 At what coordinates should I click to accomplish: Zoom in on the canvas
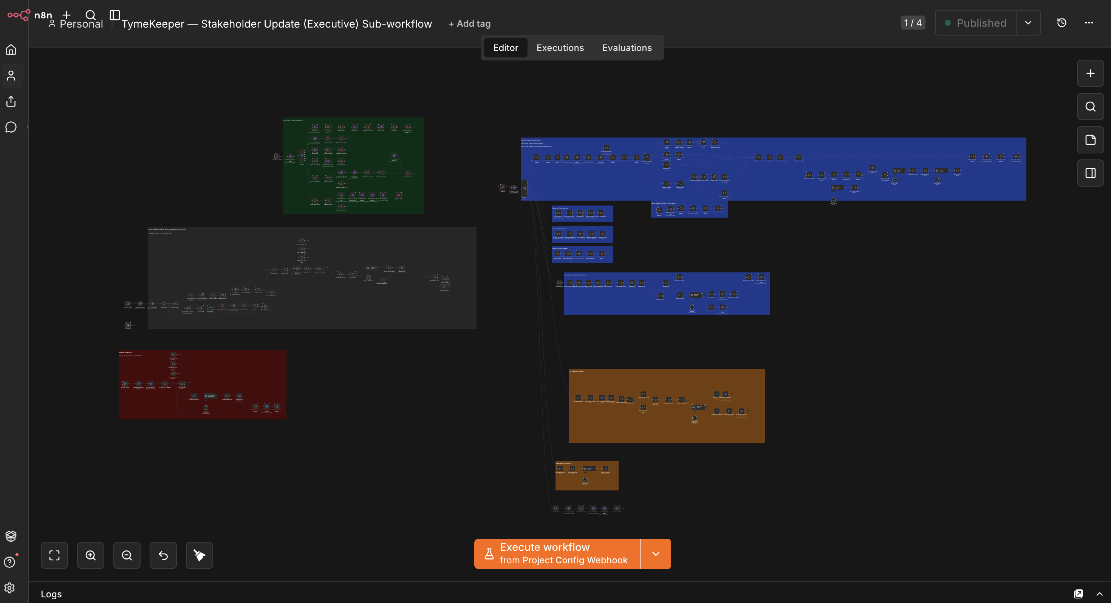[91, 555]
